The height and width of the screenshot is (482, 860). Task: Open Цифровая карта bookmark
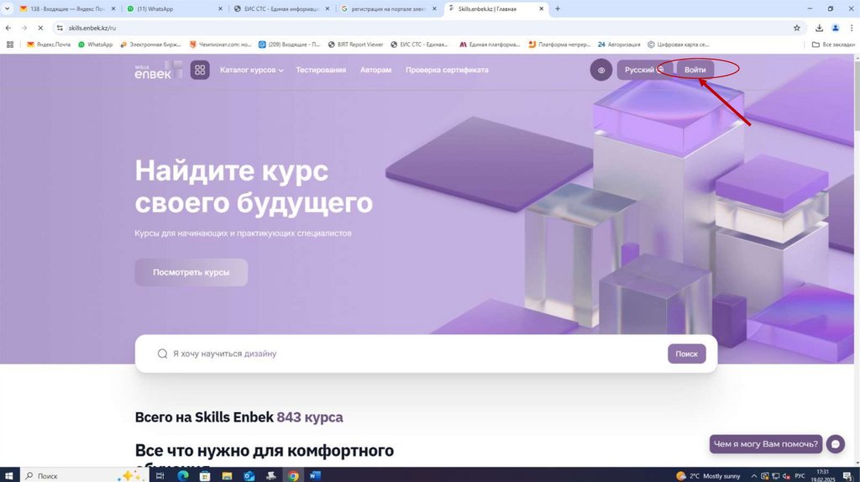coord(679,45)
